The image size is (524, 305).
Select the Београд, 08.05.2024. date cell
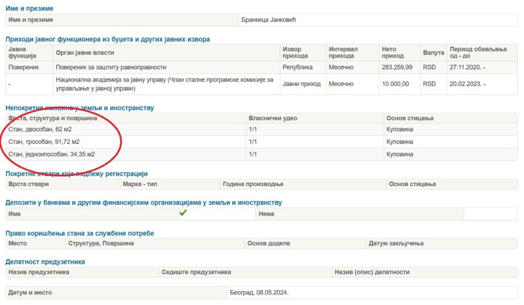coord(259,293)
